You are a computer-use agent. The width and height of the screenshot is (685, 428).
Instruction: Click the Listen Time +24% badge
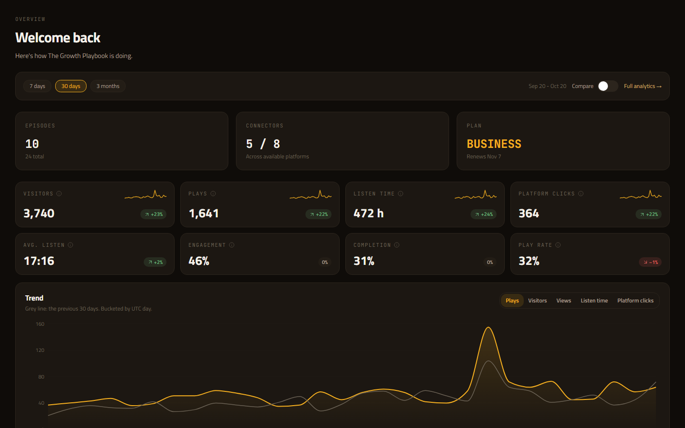pyautogui.click(x=484, y=214)
